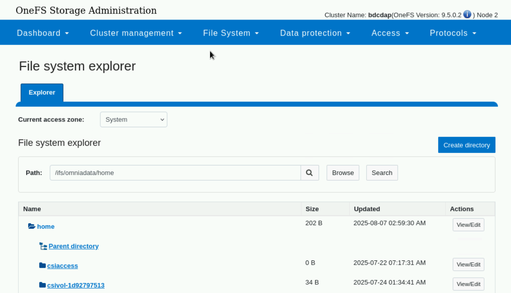Click the 0 B size value
The width and height of the screenshot is (511, 293).
click(x=310, y=263)
